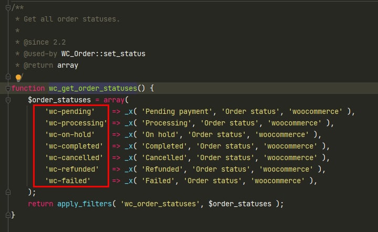Viewport: 378px width, 232px height.
Task: Click the 'return' keyword
Action: point(40,204)
